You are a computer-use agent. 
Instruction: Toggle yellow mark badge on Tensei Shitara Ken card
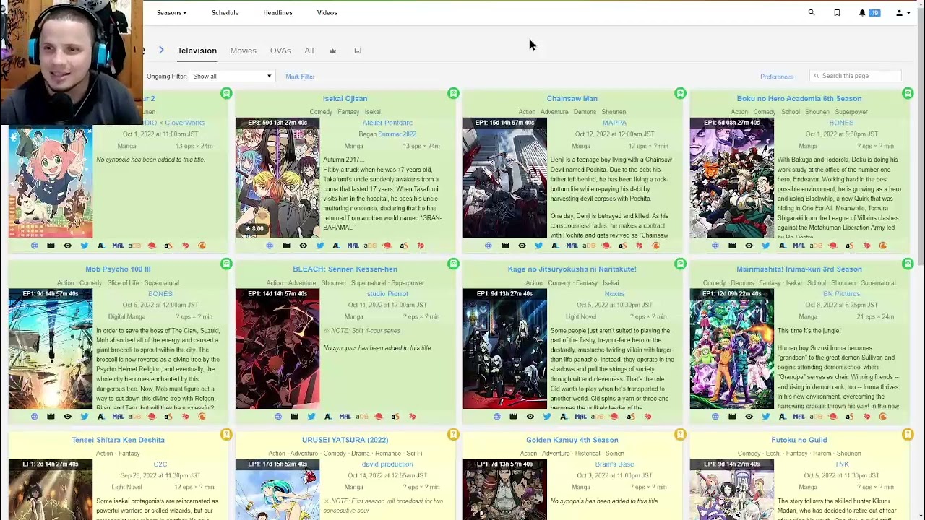226,434
